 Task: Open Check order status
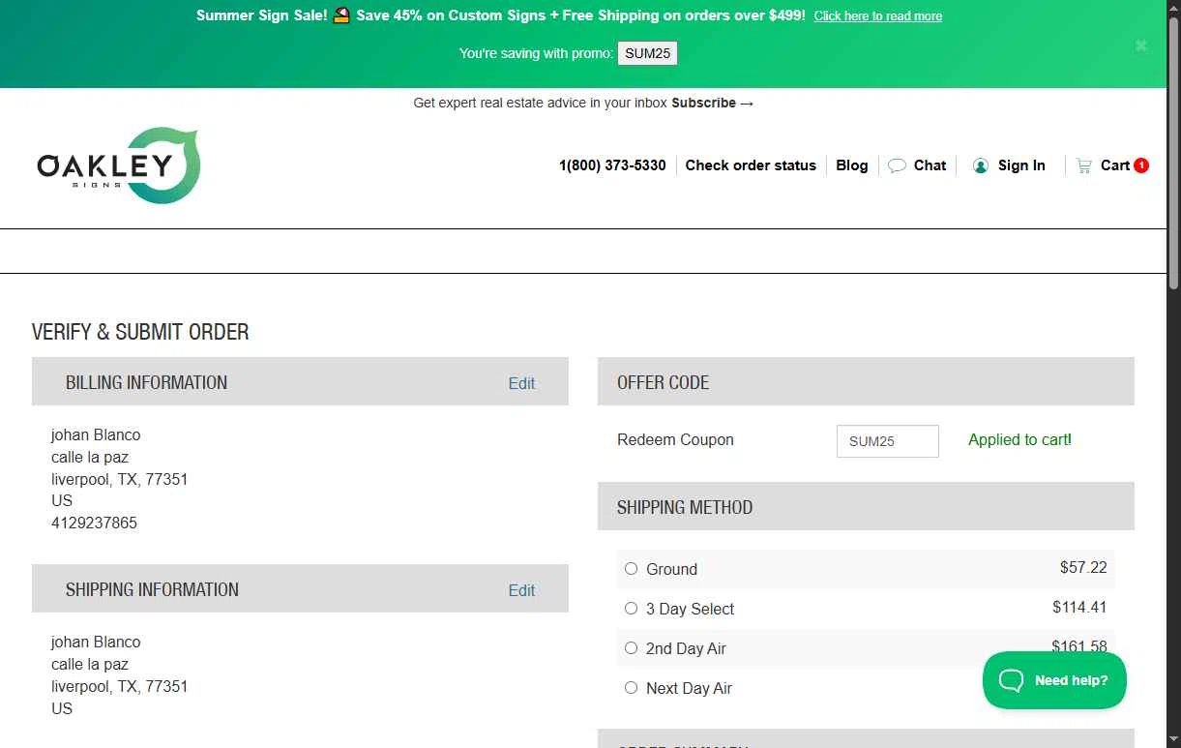(x=751, y=165)
